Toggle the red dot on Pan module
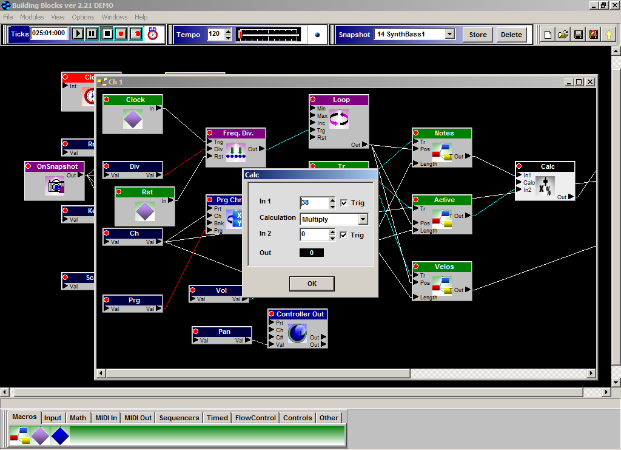This screenshot has width=621, height=450. pyautogui.click(x=196, y=332)
